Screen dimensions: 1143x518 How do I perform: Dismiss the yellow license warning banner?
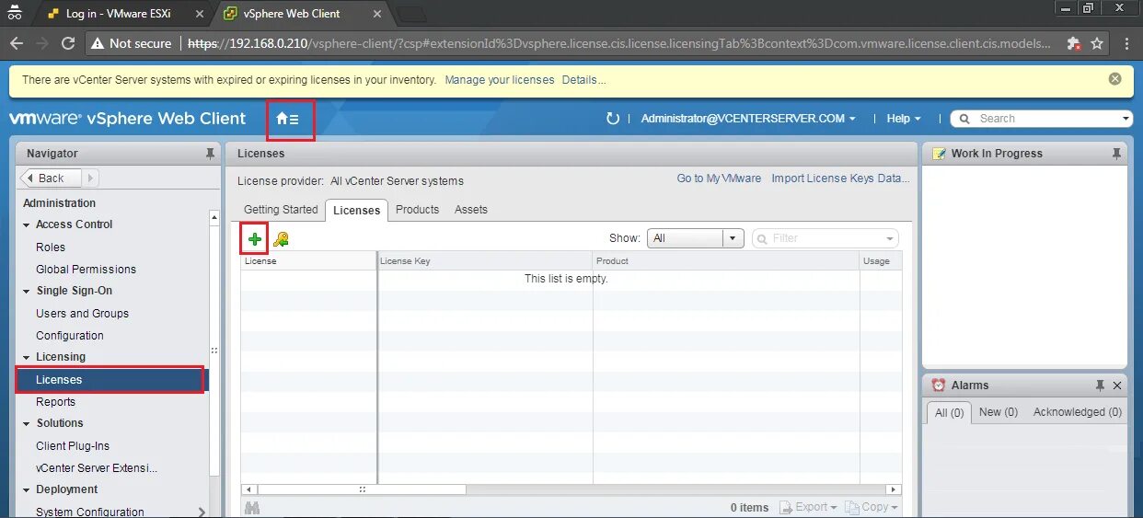[1114, 79]
